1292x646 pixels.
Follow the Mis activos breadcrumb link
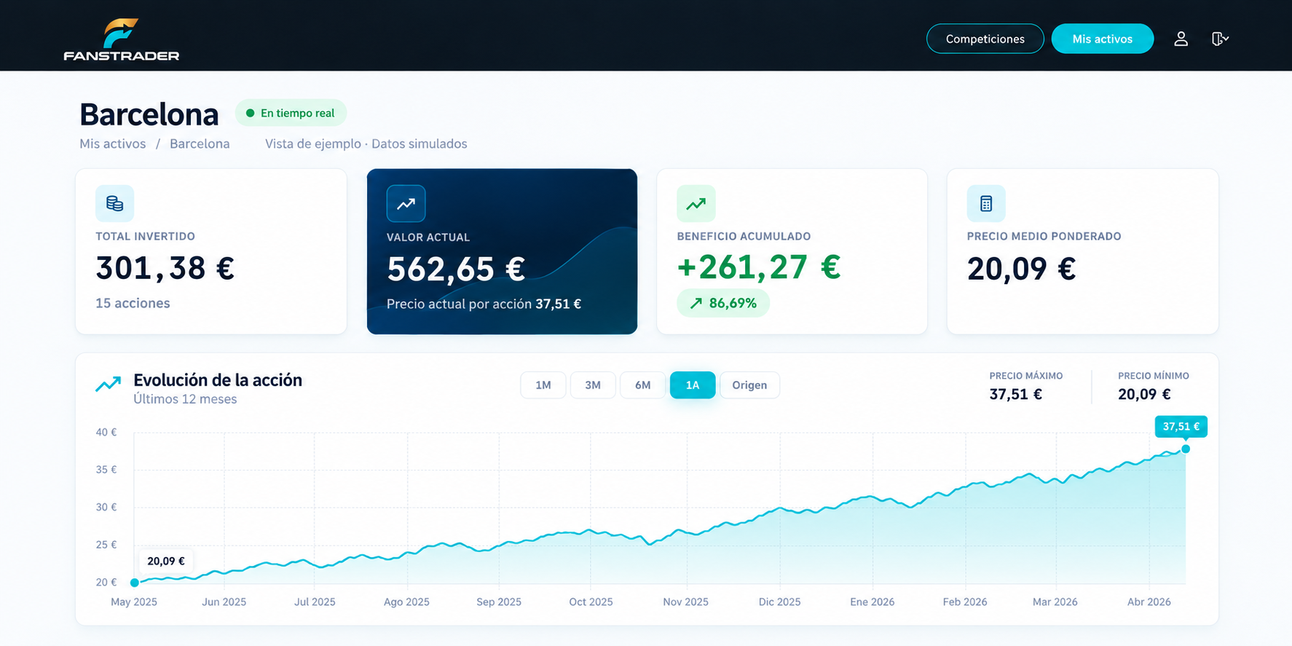point(113,143)
